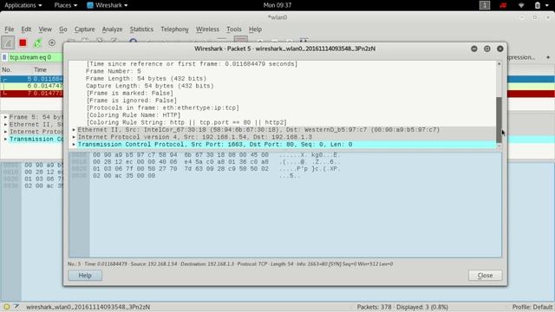Open capture options circular icon
The width and height of the screenshot is (555, 312).
pos(52,42)
